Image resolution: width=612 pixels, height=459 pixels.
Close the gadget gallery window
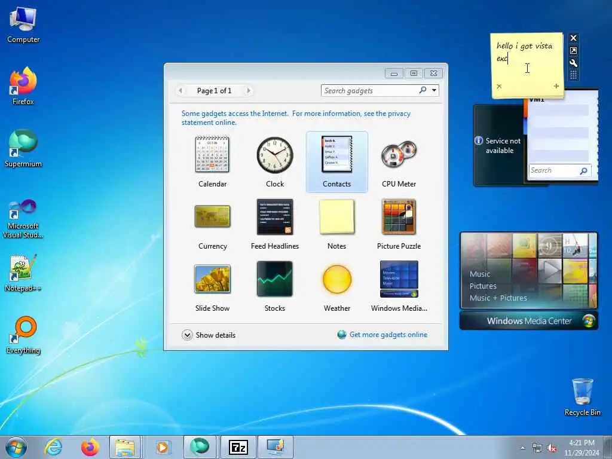click(434, 74)
